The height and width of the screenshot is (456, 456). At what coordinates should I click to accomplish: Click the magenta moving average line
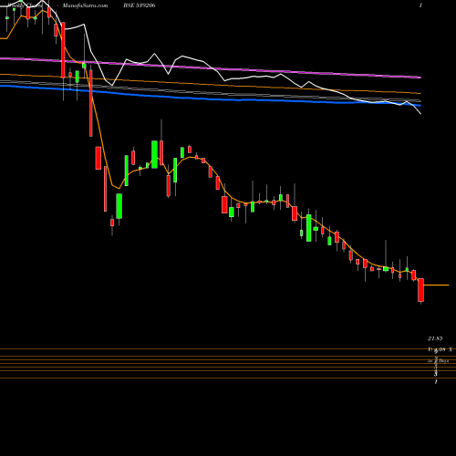pyautogui.click(x=211, y=67)
